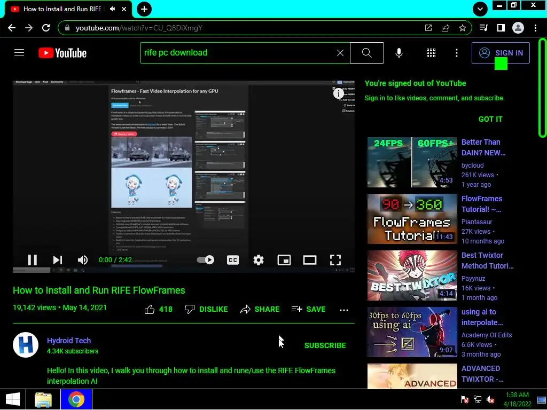Open the Windows Start menu
Viewport: 547px width, 410px height.
click(x=13, y=399)
